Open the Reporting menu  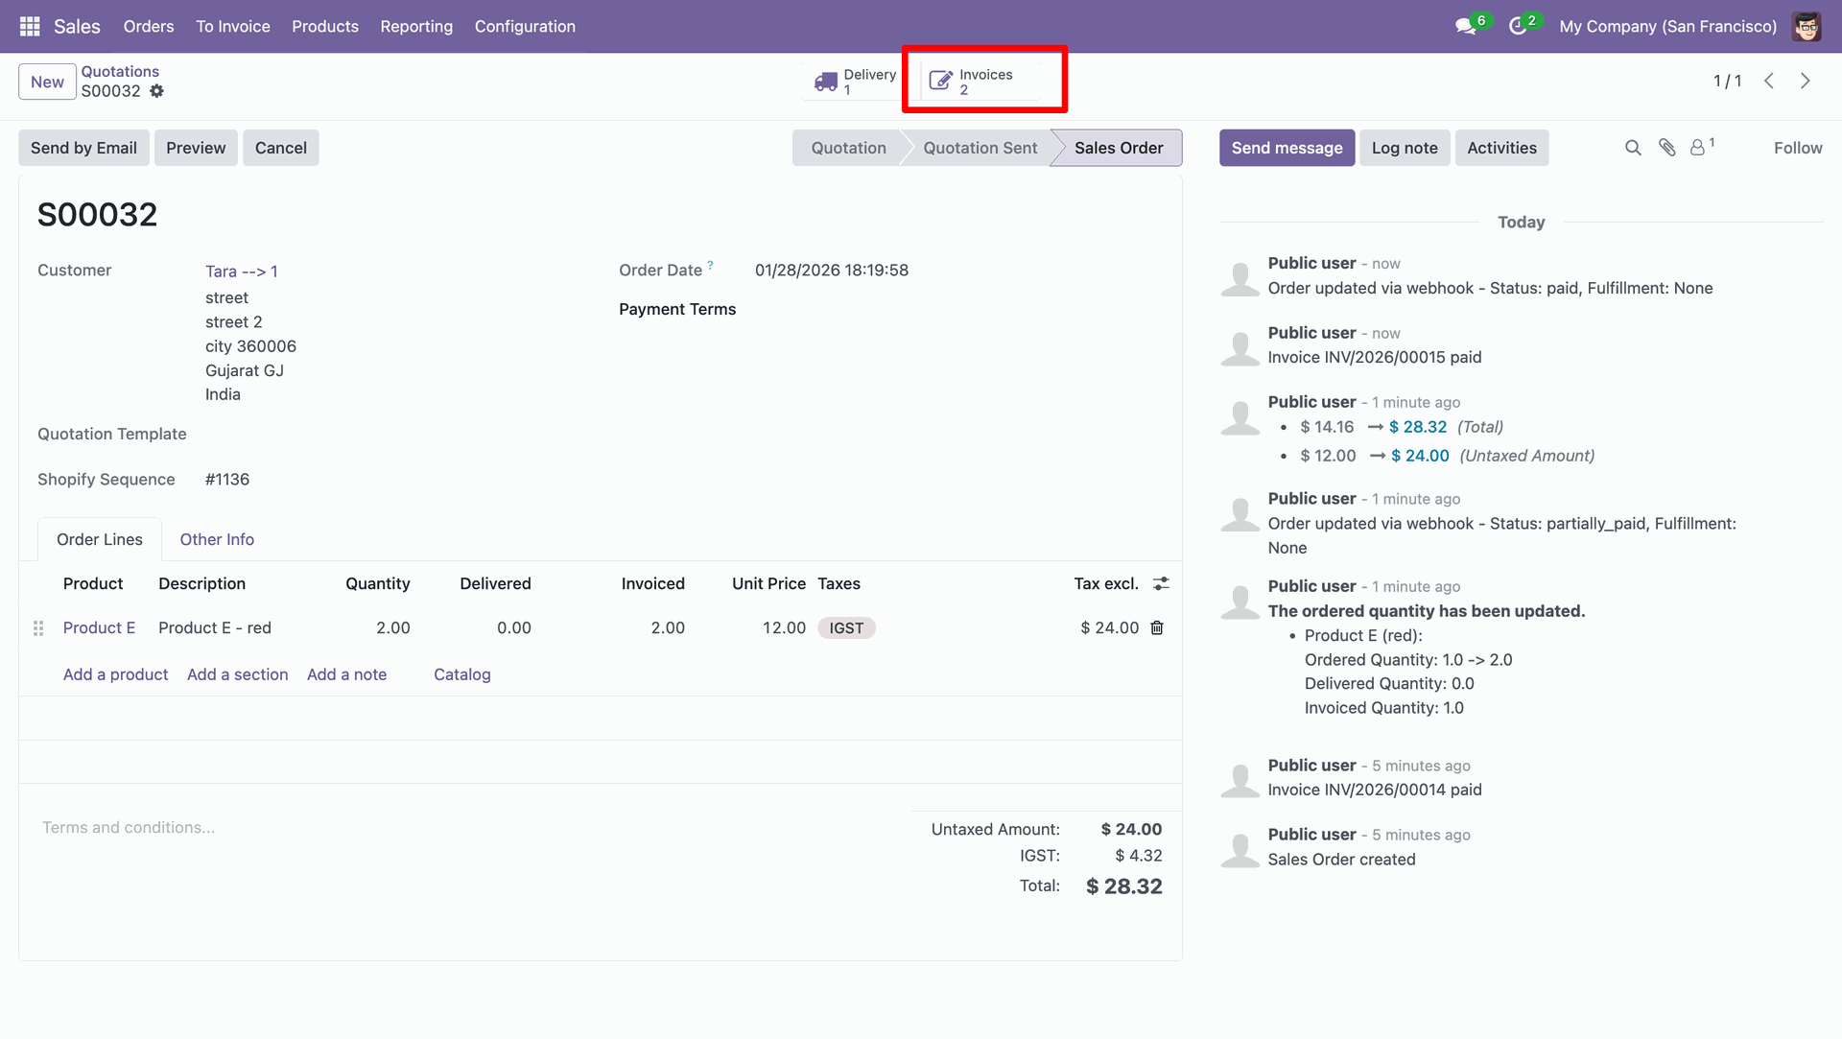416,26
